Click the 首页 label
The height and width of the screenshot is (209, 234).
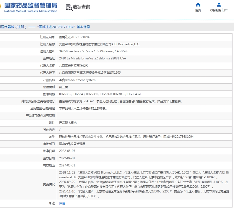pos(198,10)
